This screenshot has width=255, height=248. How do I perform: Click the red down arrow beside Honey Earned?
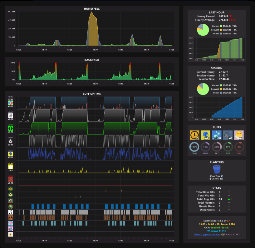click(230, 16)
